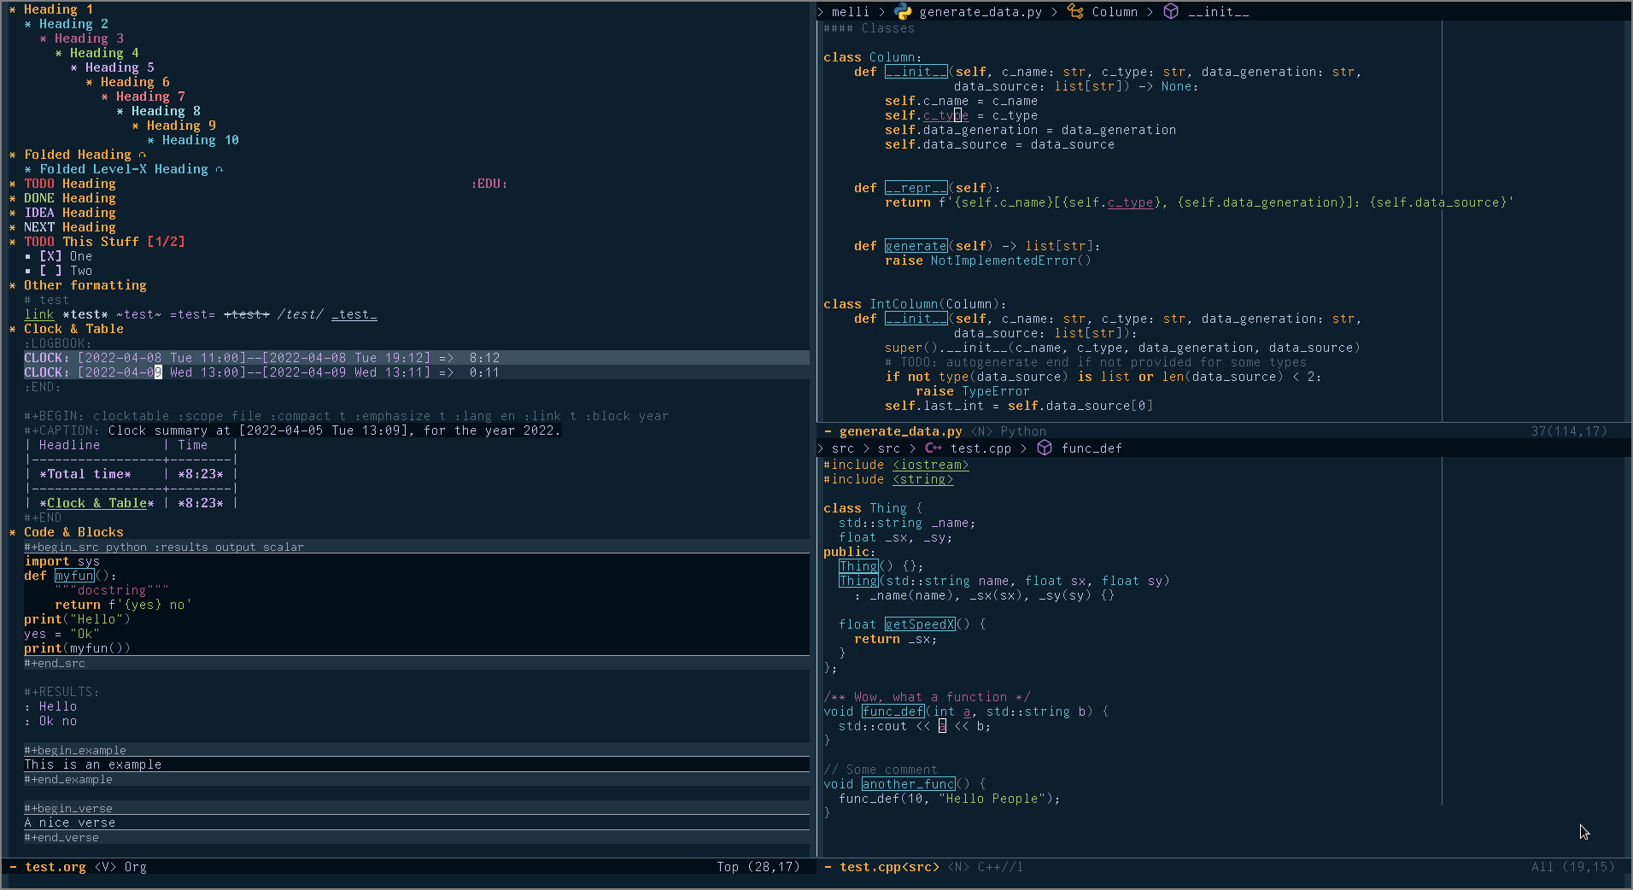Click the :EDU: tag on TODO Heading
Viewport: 1633px width, 890px height.
489,184
